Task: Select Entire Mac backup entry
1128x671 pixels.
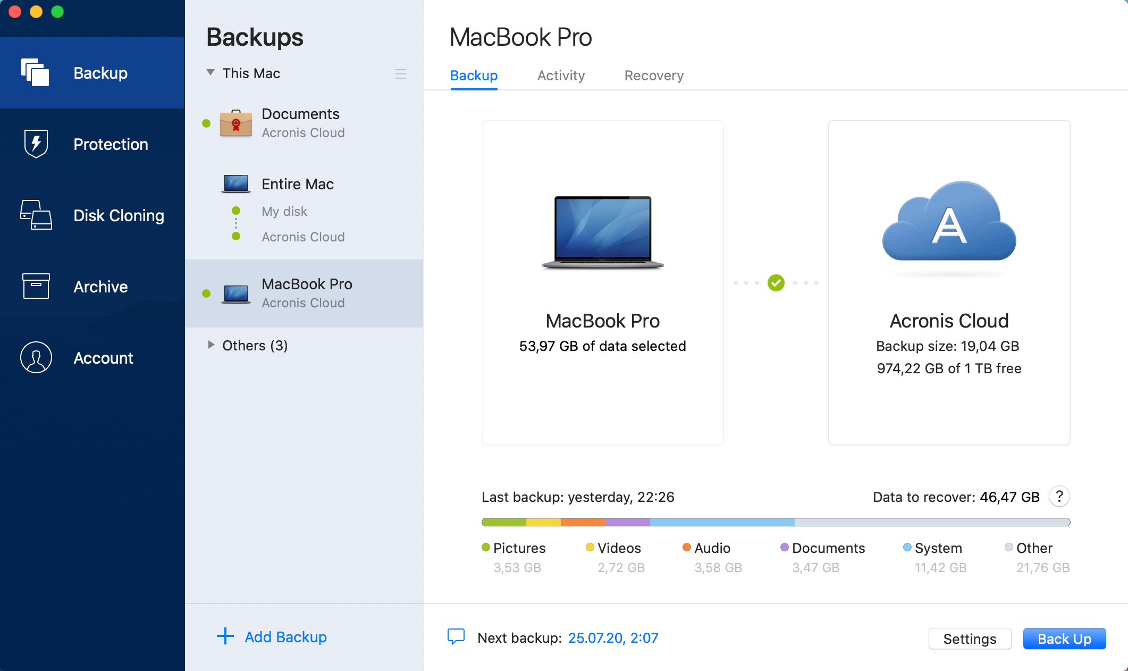Action: (x=297, y=184)
